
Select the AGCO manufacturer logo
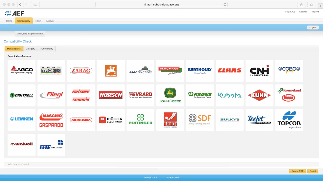click(x=22, y=71)
